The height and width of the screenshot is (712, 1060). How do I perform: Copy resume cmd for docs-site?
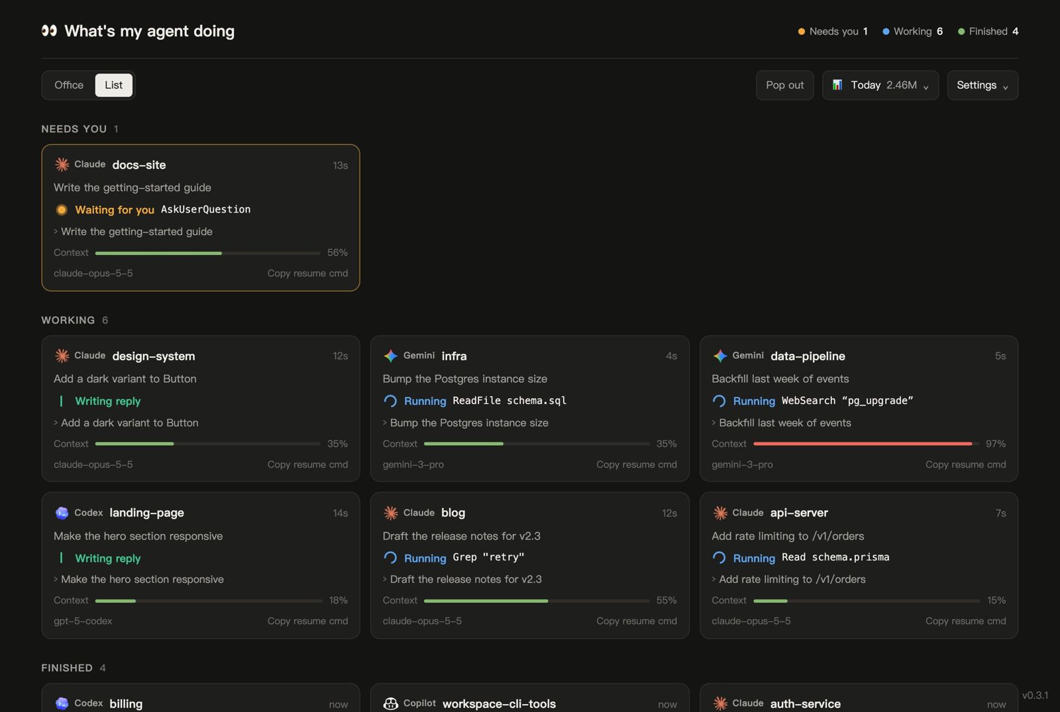307,273
